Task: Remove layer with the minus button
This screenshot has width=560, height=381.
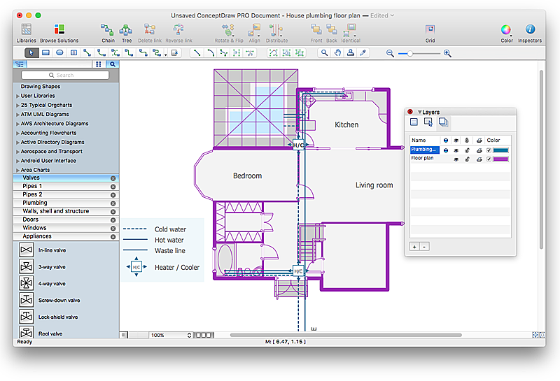Action: [x=424, y=246]
